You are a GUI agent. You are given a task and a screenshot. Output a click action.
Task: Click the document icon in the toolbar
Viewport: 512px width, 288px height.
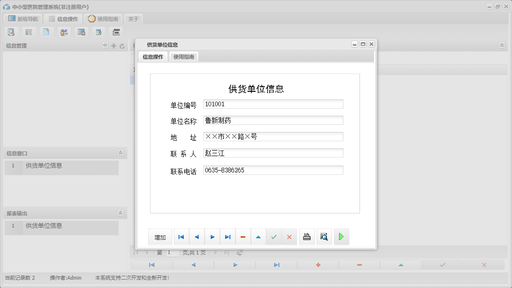tap(46, 32)
